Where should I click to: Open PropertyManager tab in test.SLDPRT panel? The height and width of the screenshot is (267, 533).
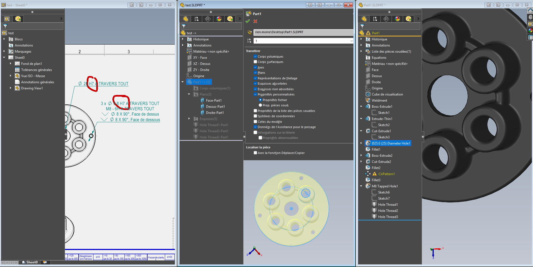coord(197,19)
